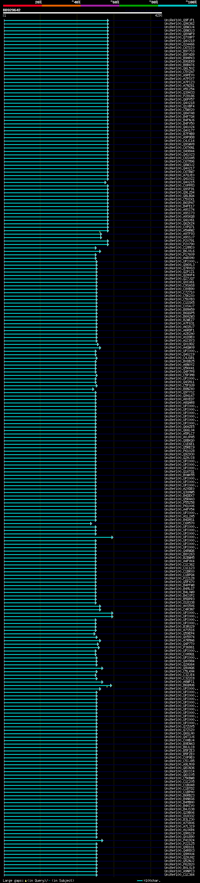This screenshot has width=200, height=883.
Task: Select hit label UniRef100_P28186
Action: coord(179,96)
